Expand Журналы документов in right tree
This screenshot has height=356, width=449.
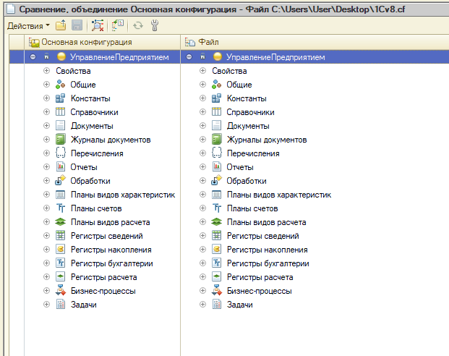point(202,140)
